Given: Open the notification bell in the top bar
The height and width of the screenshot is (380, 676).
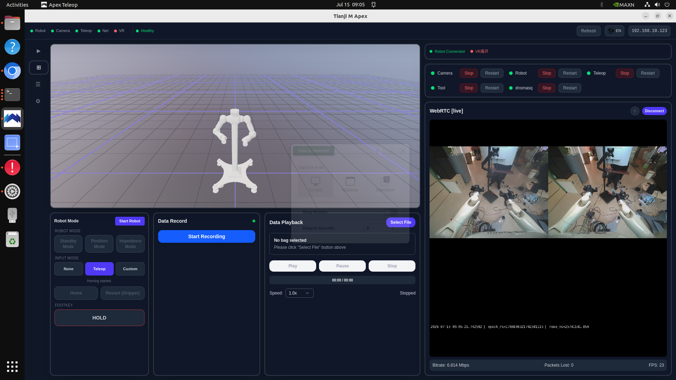Looking at the screenshot, I should click(374, 5).
